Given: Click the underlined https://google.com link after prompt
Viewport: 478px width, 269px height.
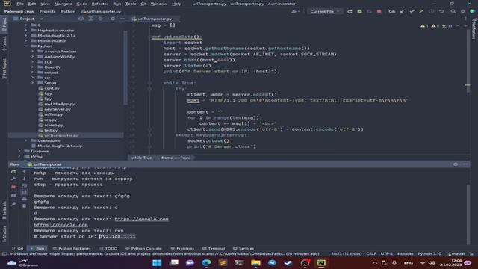Looking at the screenshot, I should pyautogui.click(x=141, y=219).
